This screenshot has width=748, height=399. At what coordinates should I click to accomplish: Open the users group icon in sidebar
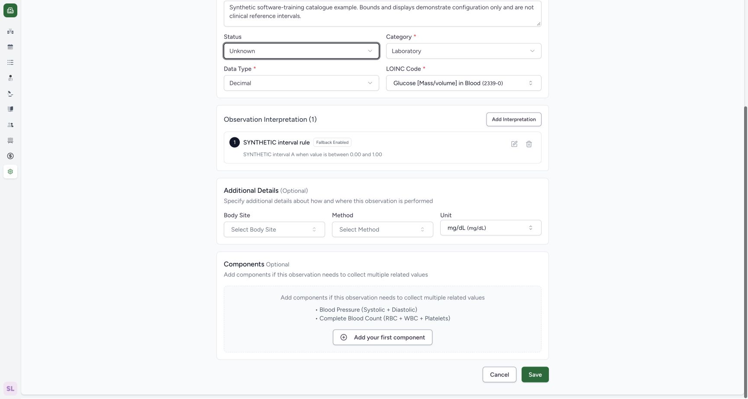click(10, 125)
